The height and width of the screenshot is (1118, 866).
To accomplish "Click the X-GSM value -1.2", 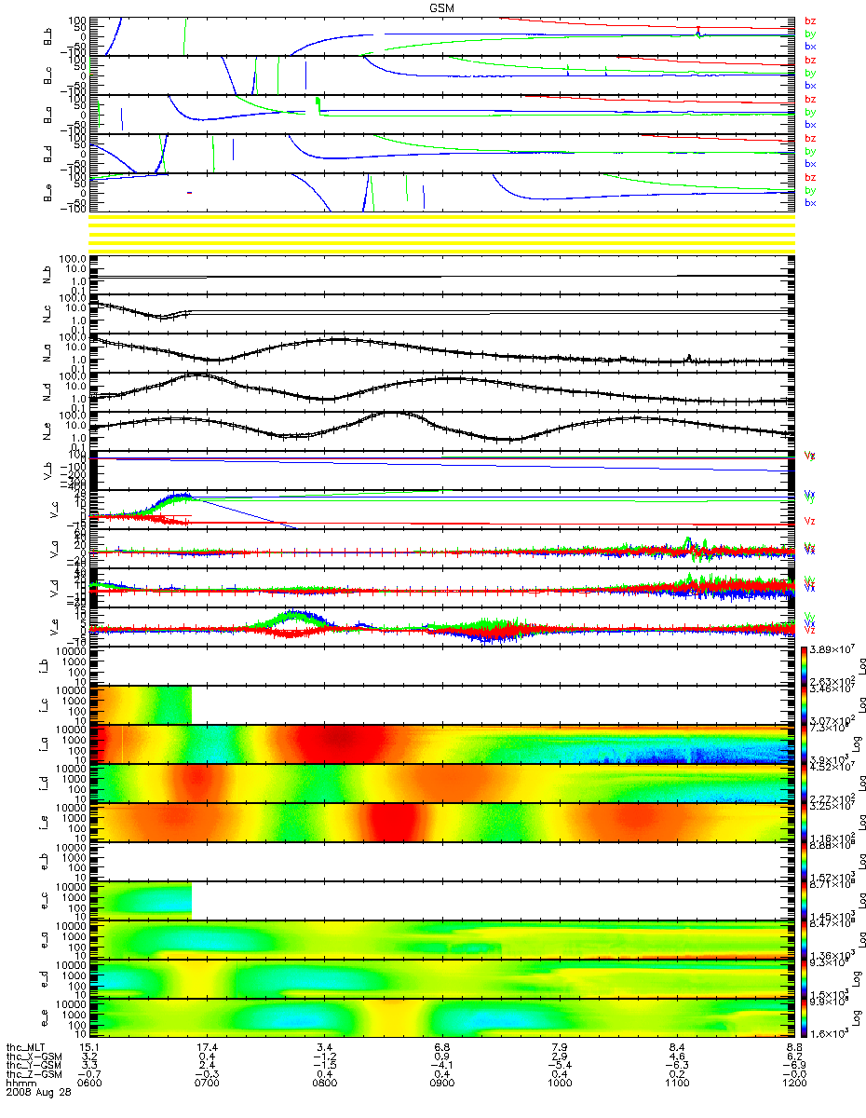I will [x=324, y=1057].
